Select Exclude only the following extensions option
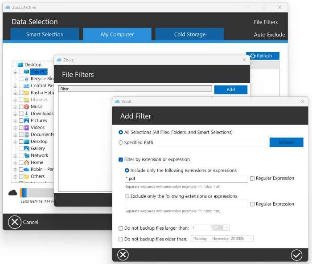The image size is (312, 264). (127, 196)
